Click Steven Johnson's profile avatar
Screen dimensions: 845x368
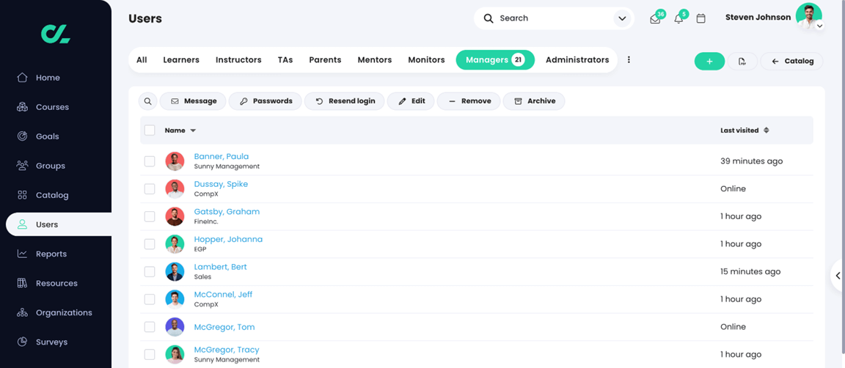click(x=808, y=16)
